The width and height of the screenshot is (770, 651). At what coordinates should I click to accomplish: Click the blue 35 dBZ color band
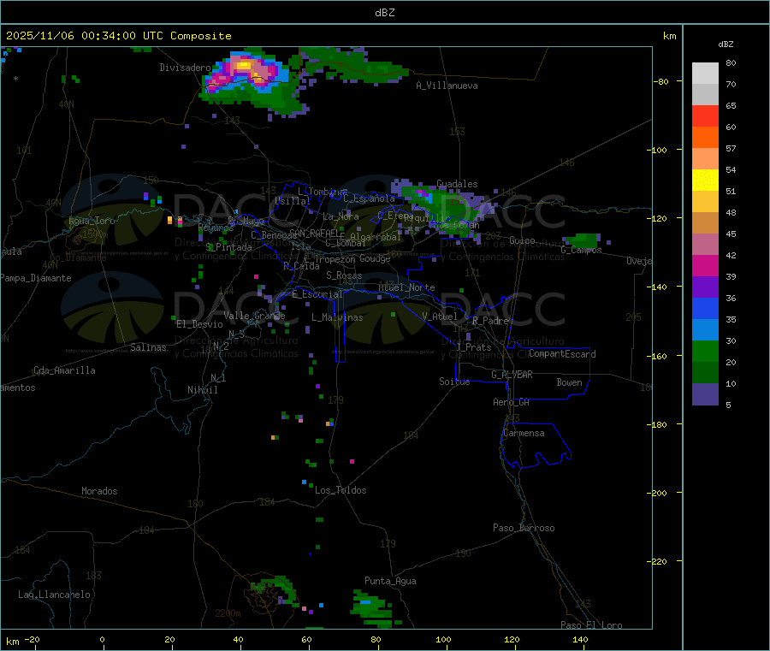705,308
